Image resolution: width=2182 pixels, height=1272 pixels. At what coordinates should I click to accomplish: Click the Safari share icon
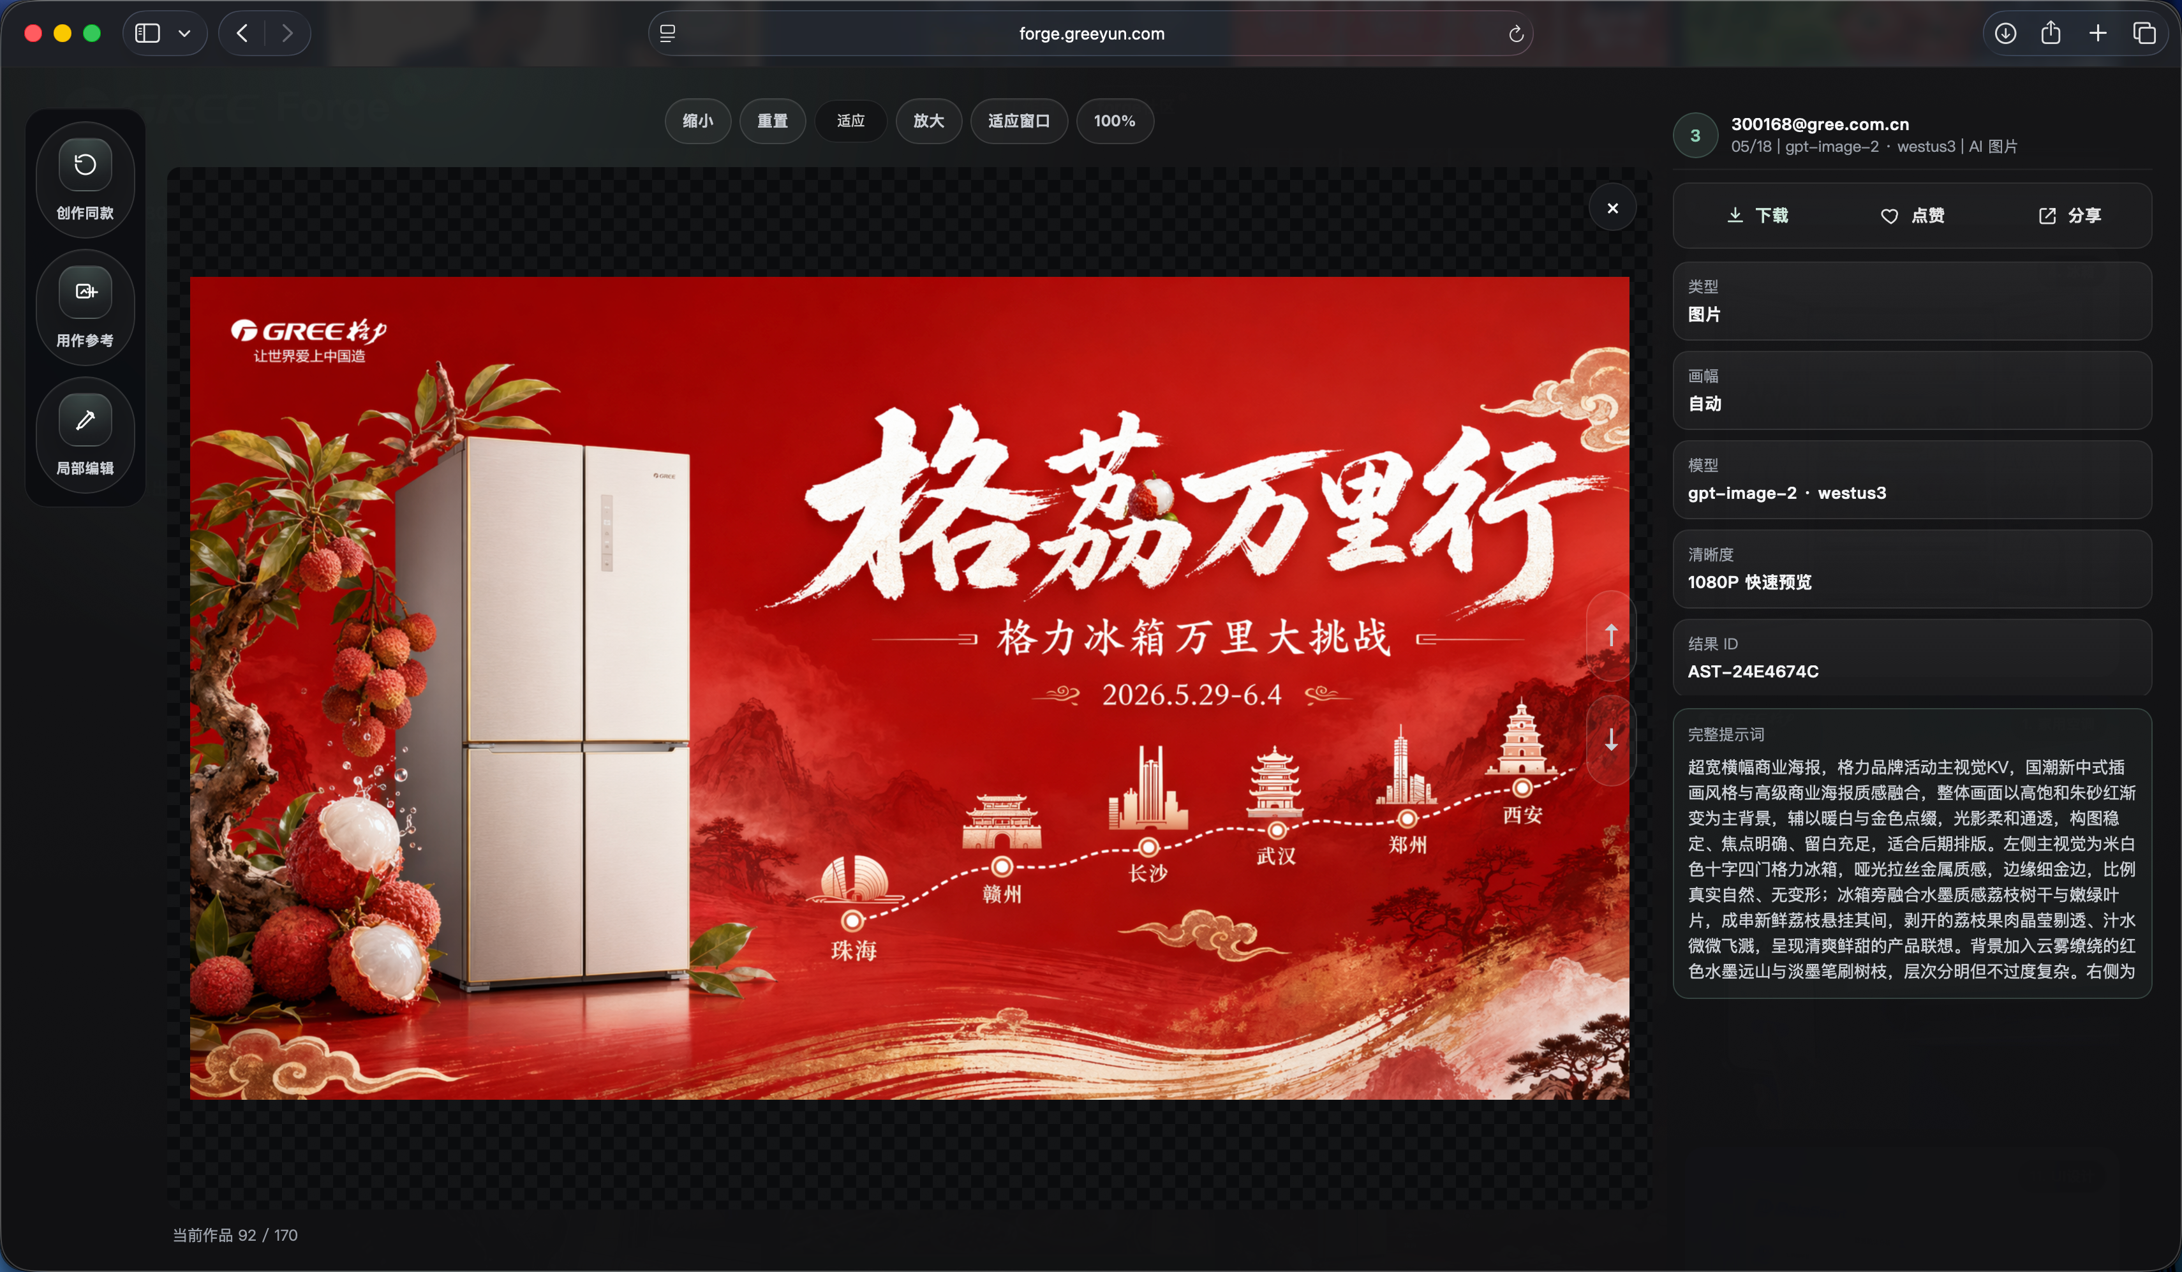(x=2051, y=34)
